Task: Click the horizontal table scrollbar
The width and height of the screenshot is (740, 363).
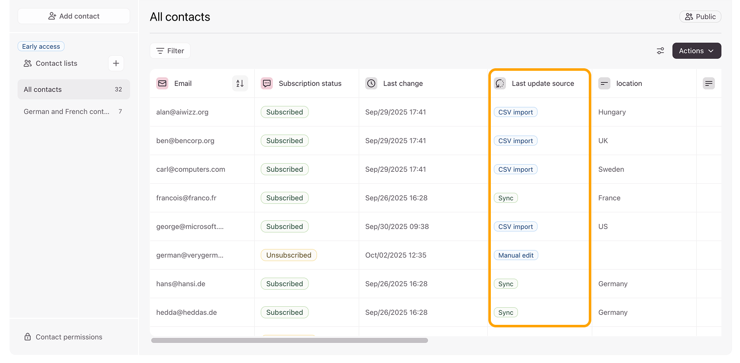Action: [289, 340]
